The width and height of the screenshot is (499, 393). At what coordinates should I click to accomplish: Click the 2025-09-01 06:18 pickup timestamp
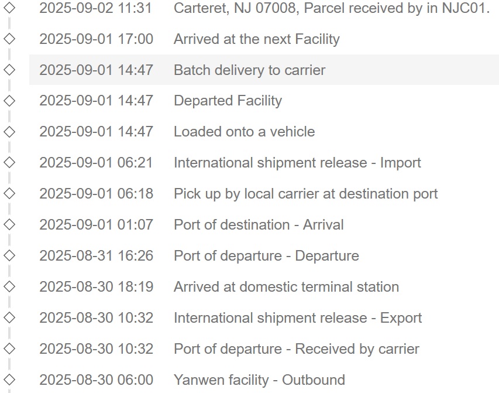point(96,194)
